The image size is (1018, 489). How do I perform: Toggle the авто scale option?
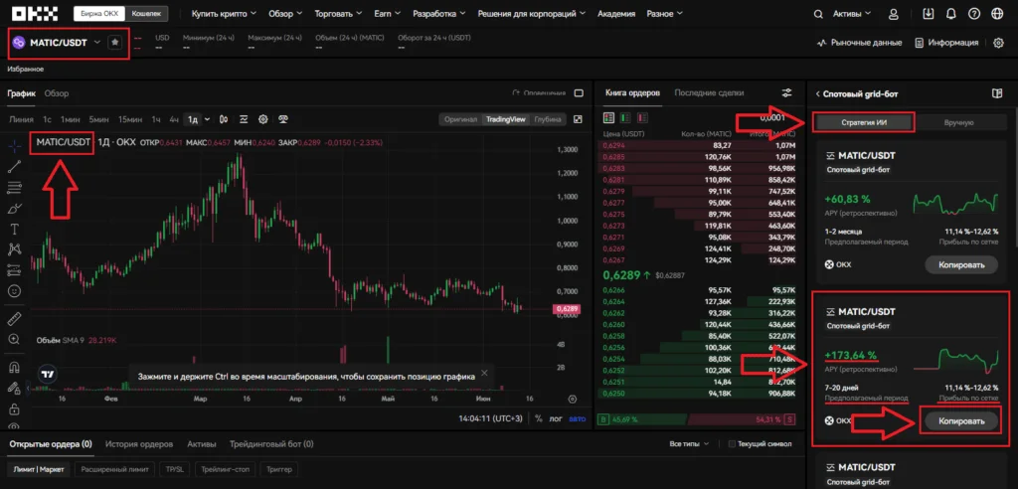(577, 418)
